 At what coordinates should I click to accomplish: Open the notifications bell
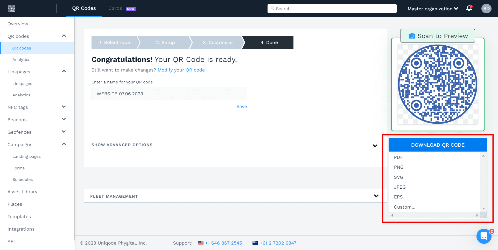pyautogui.click(x=469, y=9)
